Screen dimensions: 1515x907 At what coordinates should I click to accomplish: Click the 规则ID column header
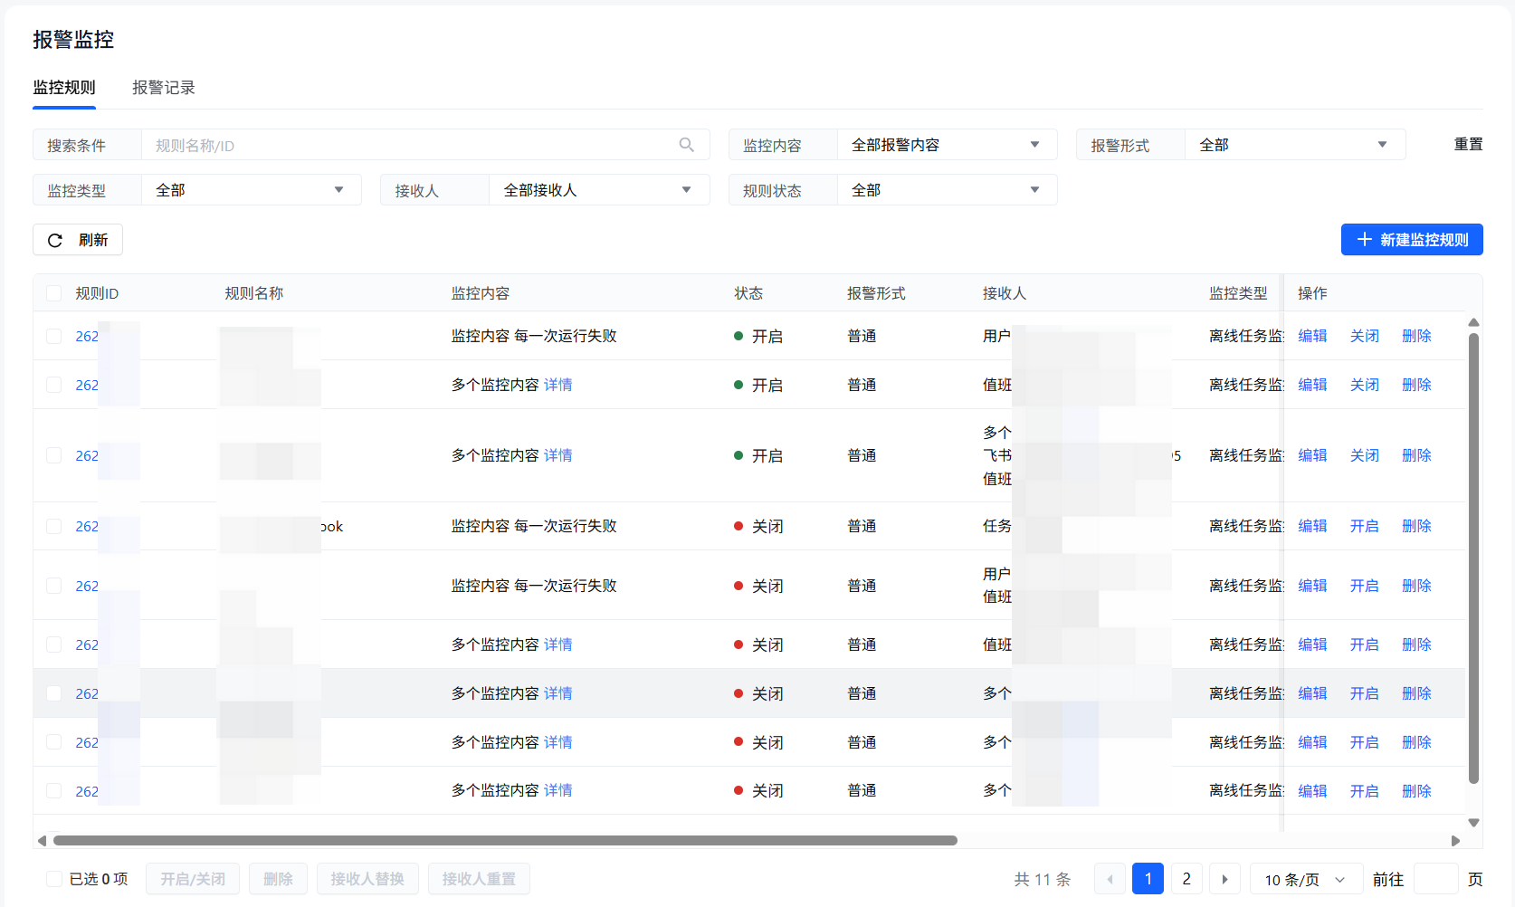(97, 293)
